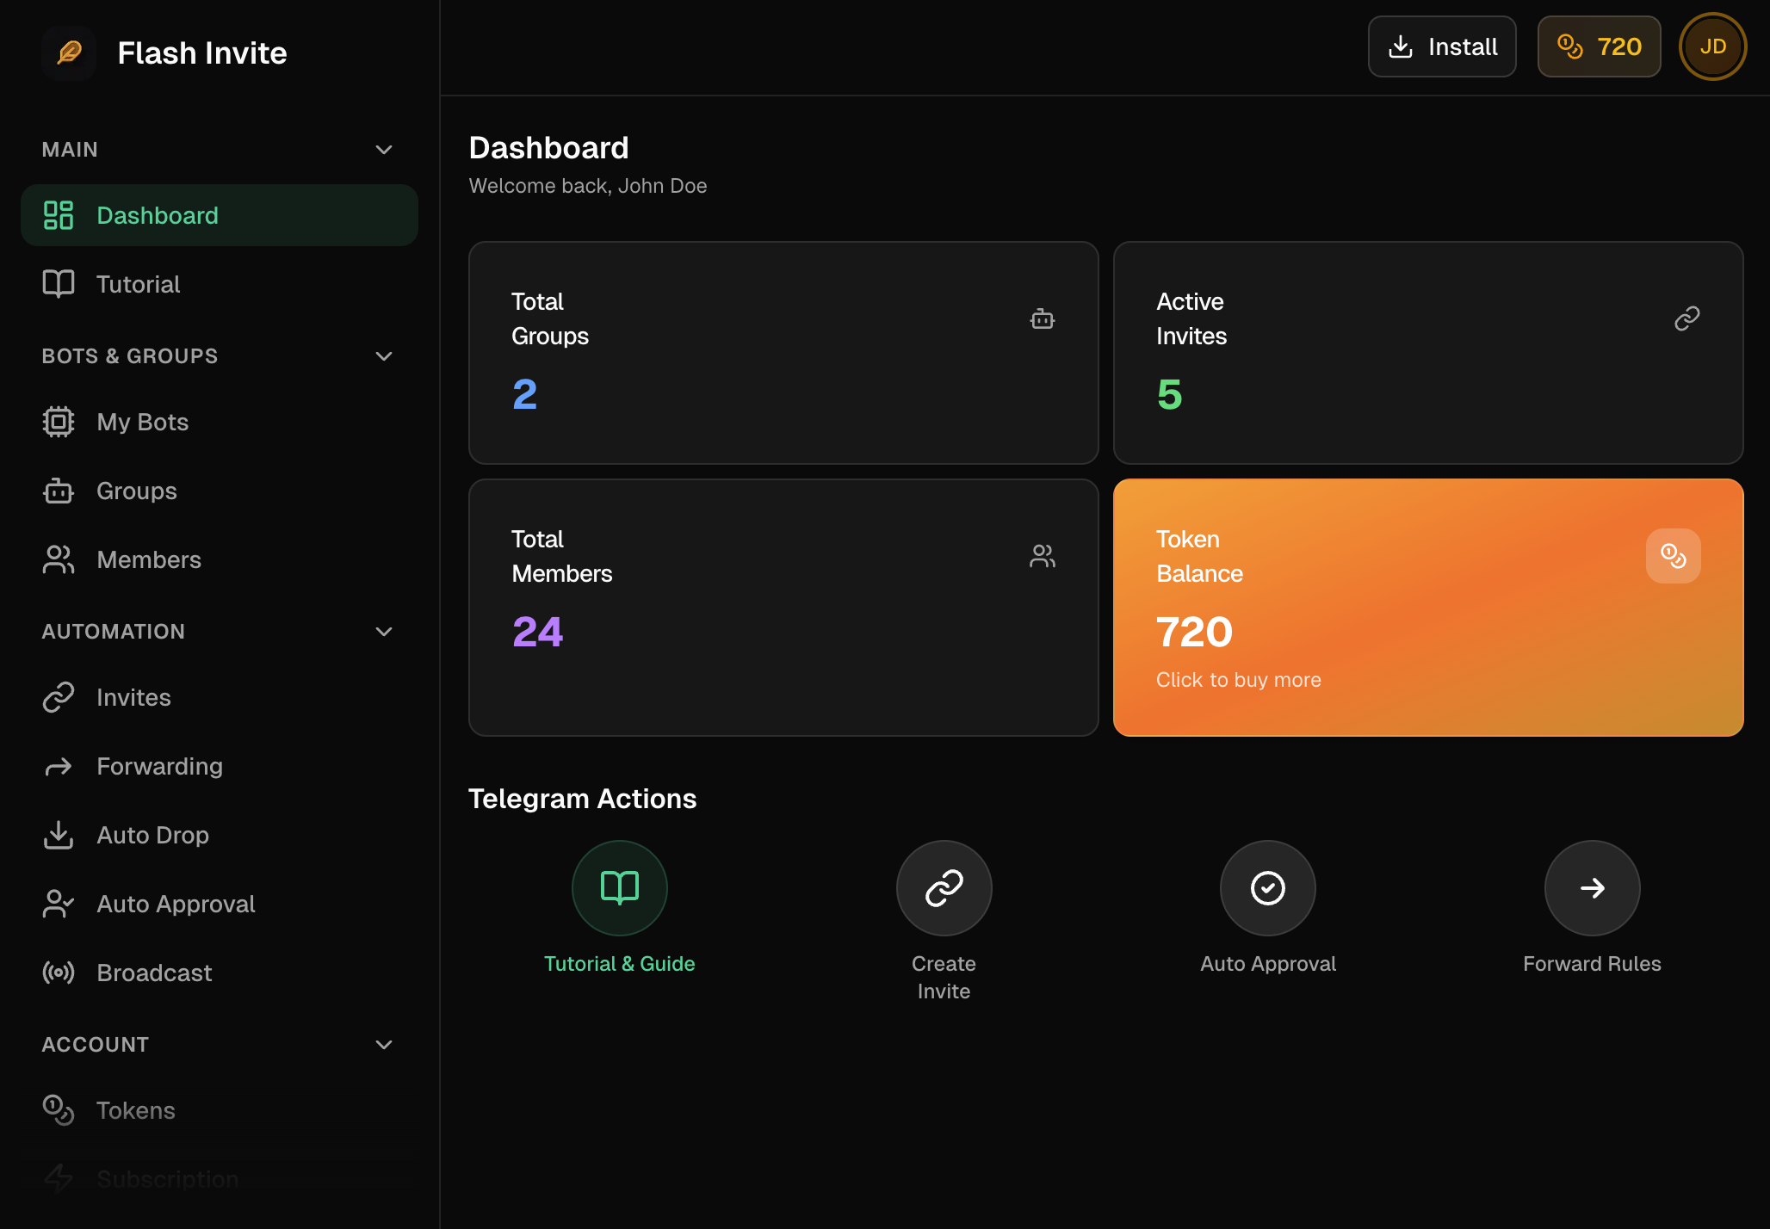Screen dimensions: 1770x1229
Task: Open the Tokens page in sidebar
Action: pos(135,1110)
